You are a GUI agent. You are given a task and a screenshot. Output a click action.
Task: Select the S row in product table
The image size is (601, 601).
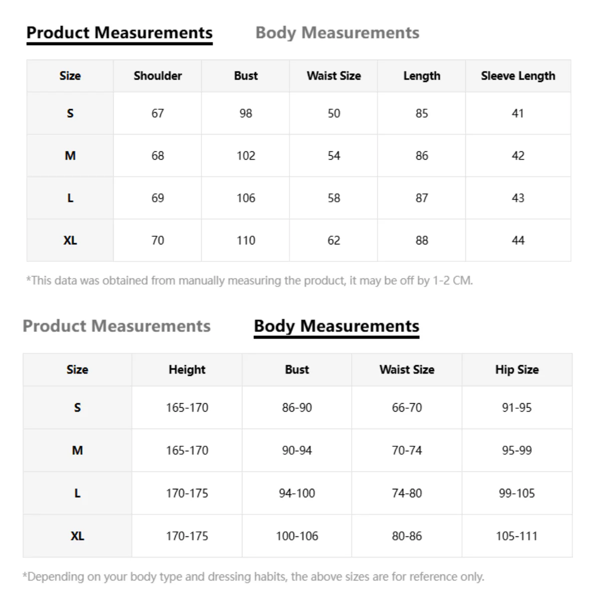(298, 113)
